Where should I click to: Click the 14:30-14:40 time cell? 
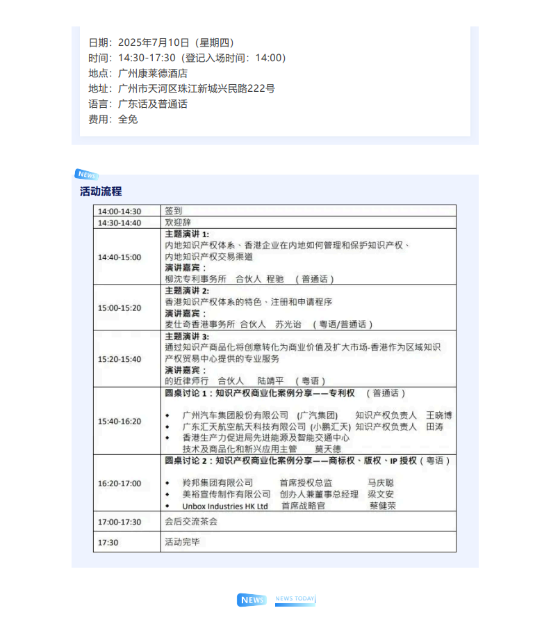pos(127,223)
